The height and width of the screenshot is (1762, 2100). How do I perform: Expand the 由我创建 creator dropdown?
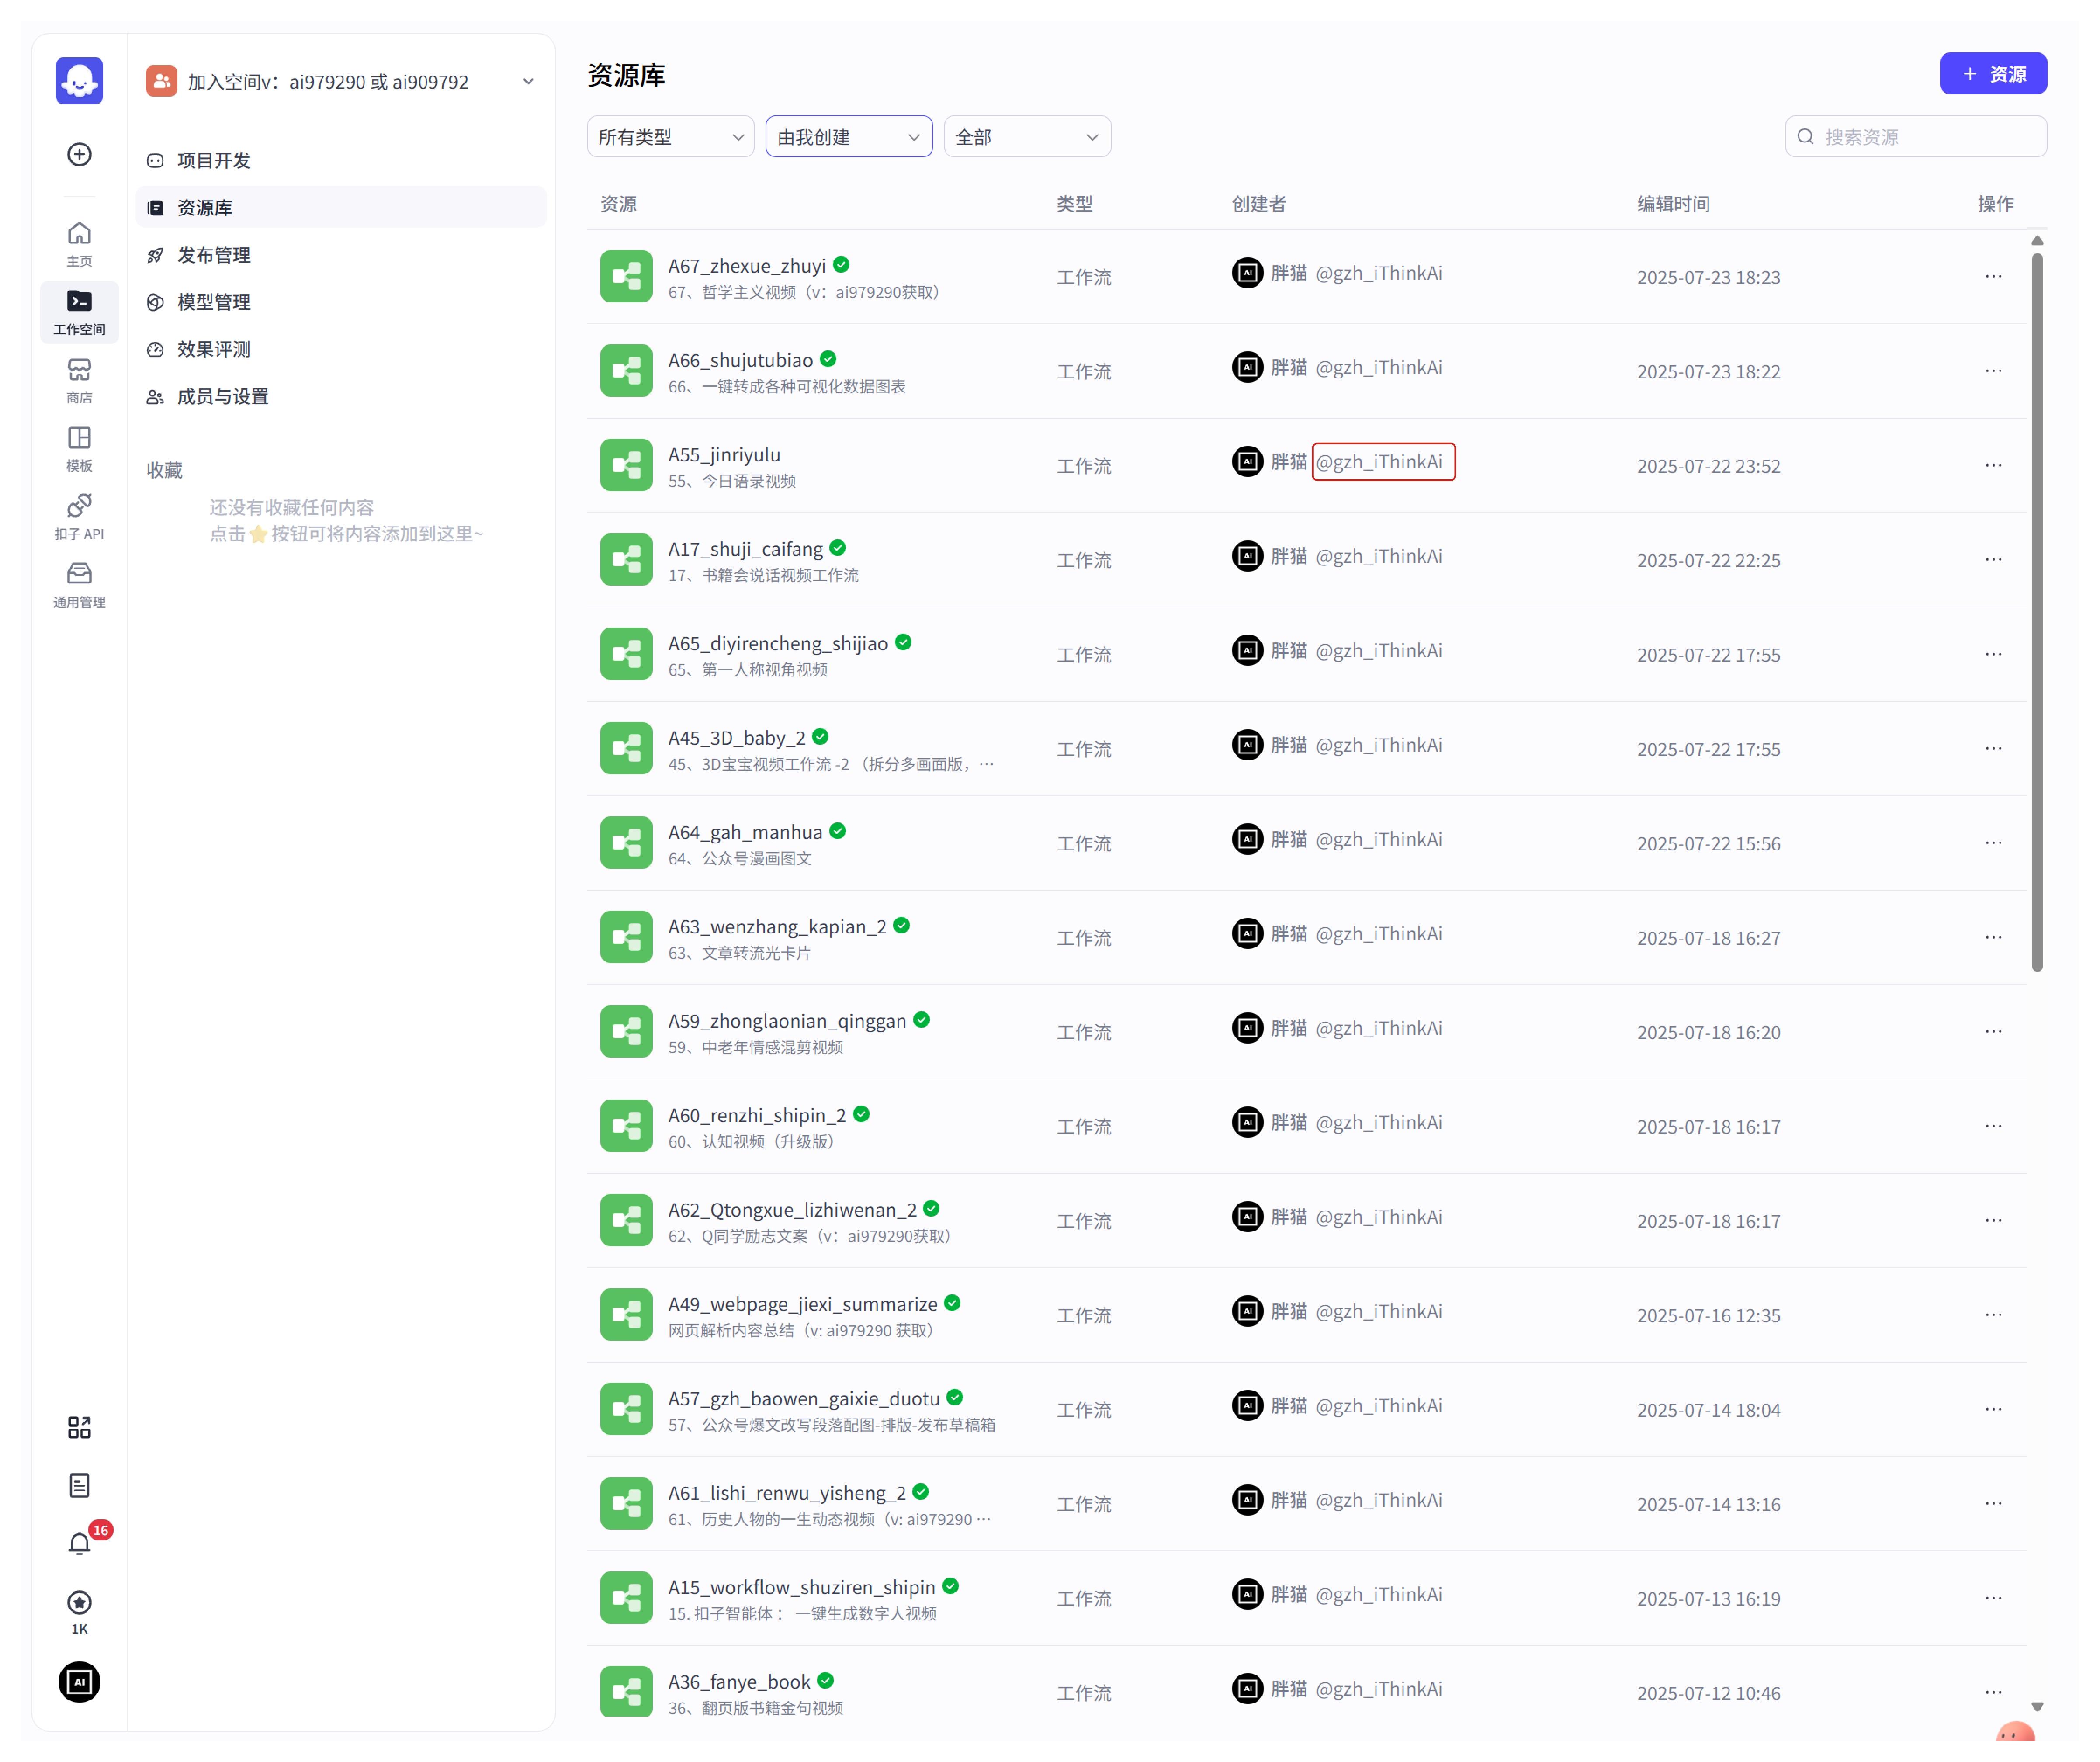coord(848,137)
